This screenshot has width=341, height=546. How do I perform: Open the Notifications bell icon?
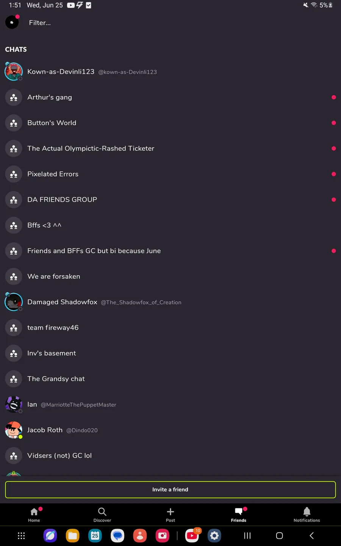(x=307, y=511)
